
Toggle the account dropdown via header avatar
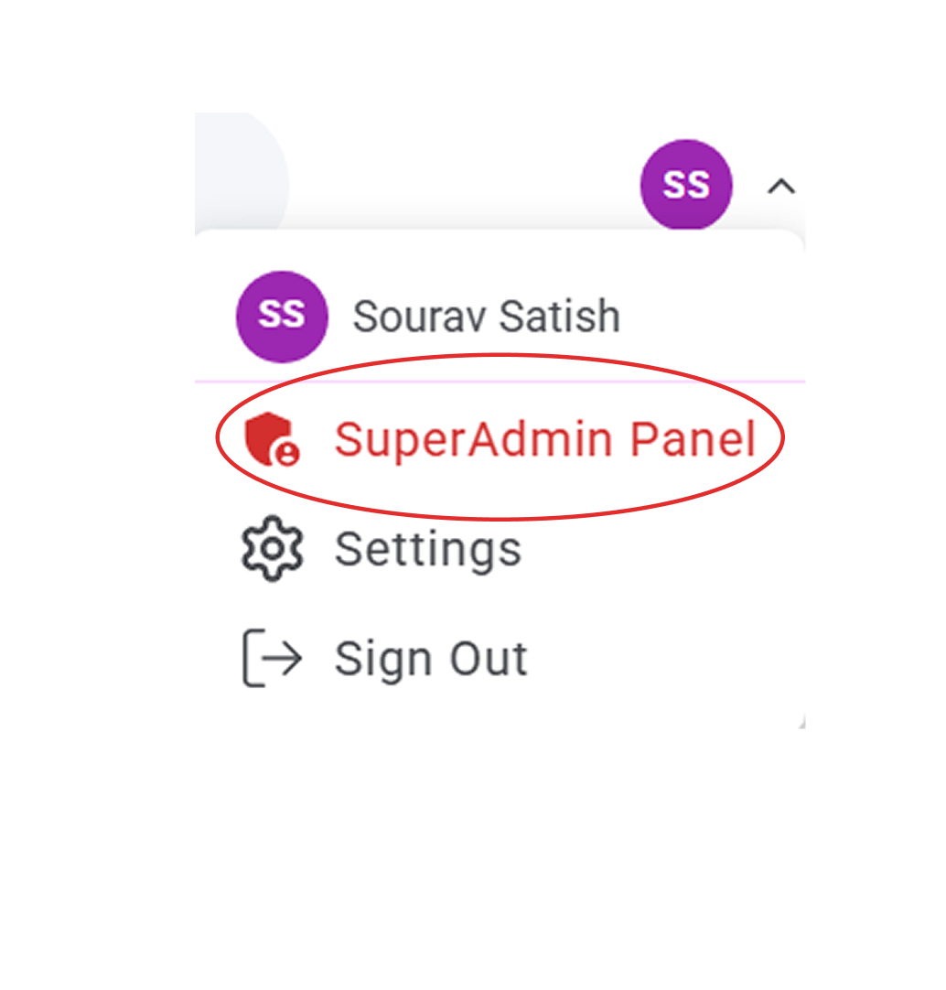[x=686, y=185]
